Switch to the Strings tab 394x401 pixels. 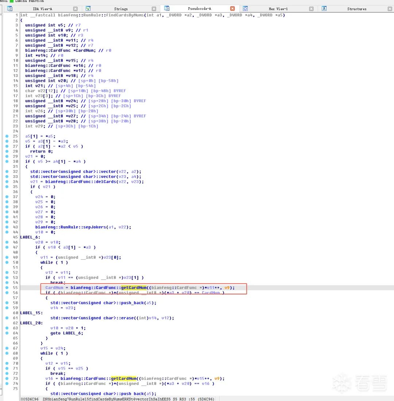tap(120, 9)
